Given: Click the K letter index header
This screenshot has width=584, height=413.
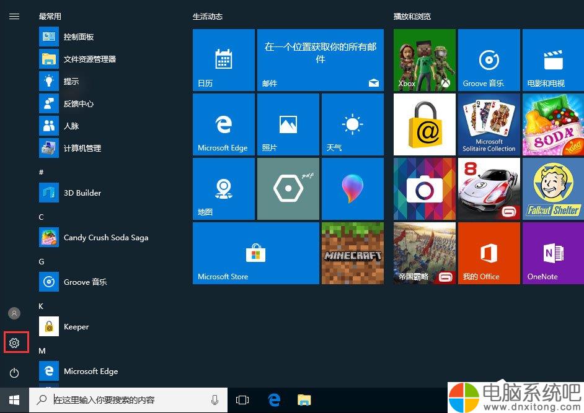Looking at the screenshot, I should click(x=41, y=306).
